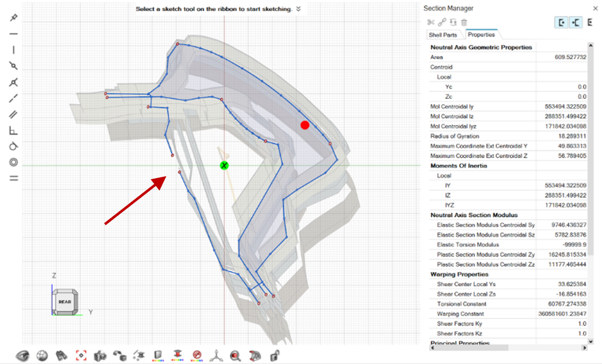Image resolution: width=602 pixels, height=364 pixels.
Task: Click the REAR view cube face
Action: (65, 302)
